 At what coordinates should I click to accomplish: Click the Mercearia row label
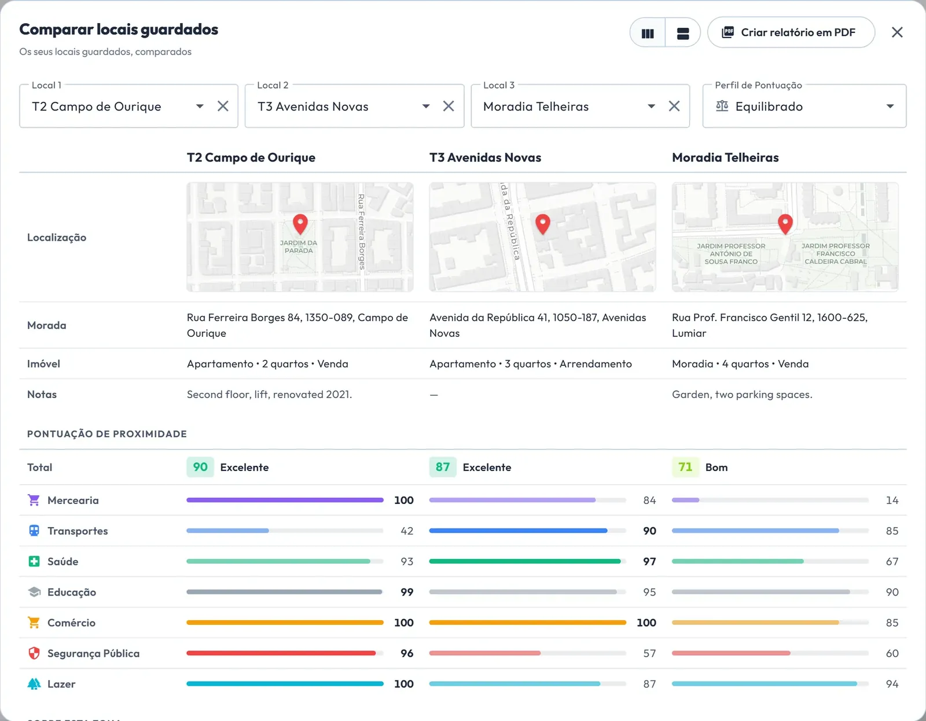pyautogui.click(x=73, y=500)
